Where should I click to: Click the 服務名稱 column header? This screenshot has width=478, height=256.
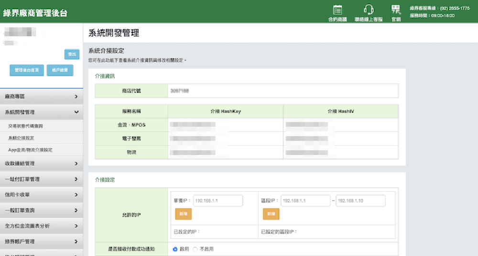coord(131,112)
